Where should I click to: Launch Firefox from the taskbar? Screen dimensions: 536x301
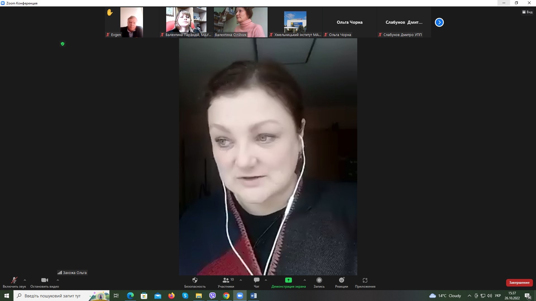pos(171,296)
